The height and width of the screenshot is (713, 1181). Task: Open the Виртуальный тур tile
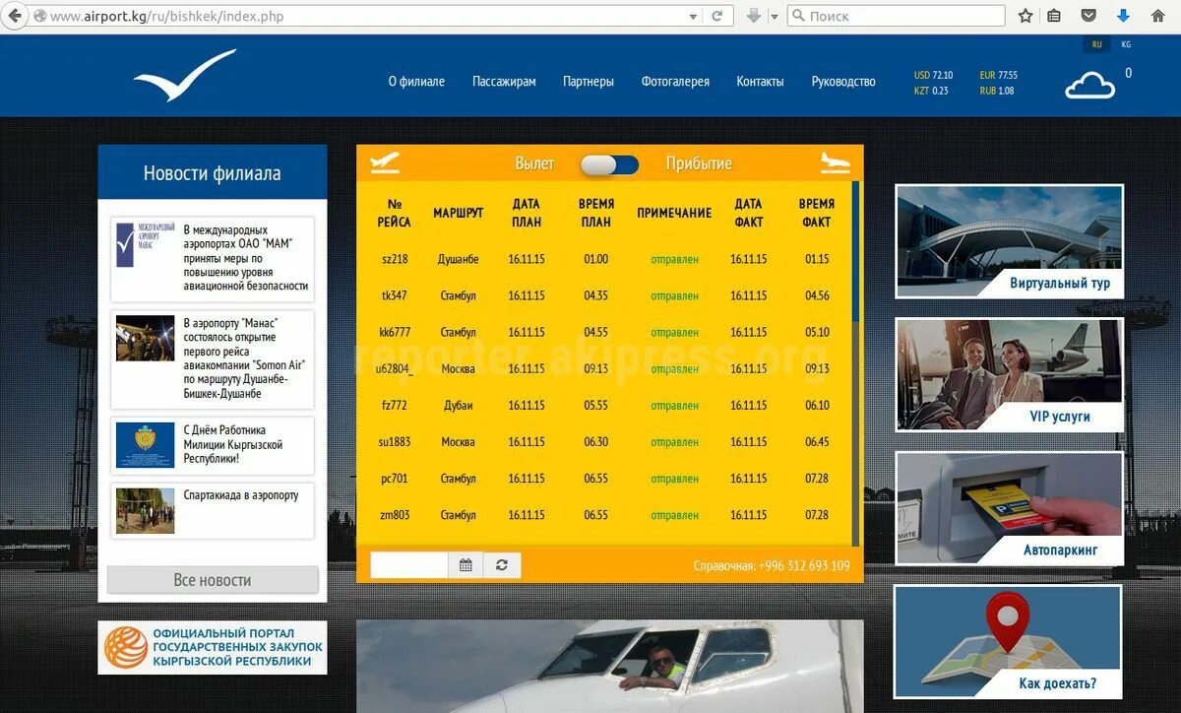click(1009, 241)
